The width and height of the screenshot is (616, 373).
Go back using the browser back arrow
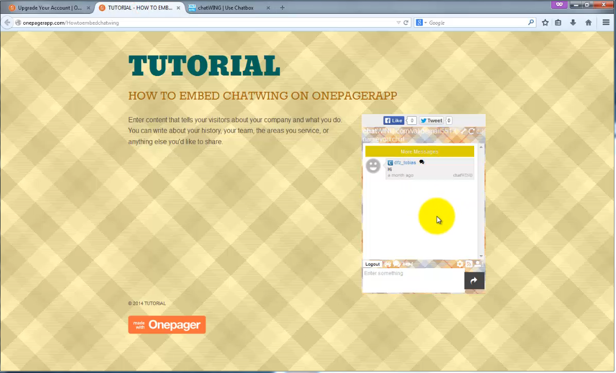(7, 23)
